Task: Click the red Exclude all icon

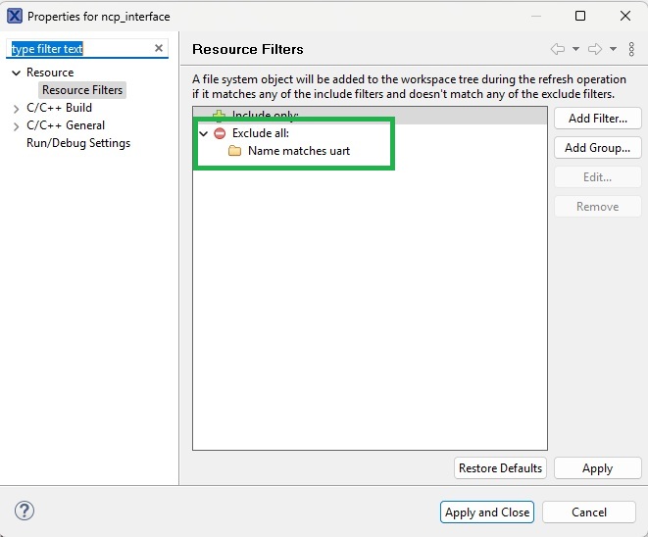Action: 220,133
